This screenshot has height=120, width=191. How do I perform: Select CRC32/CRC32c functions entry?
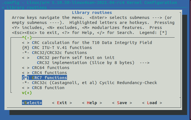[x=59, y=53]
